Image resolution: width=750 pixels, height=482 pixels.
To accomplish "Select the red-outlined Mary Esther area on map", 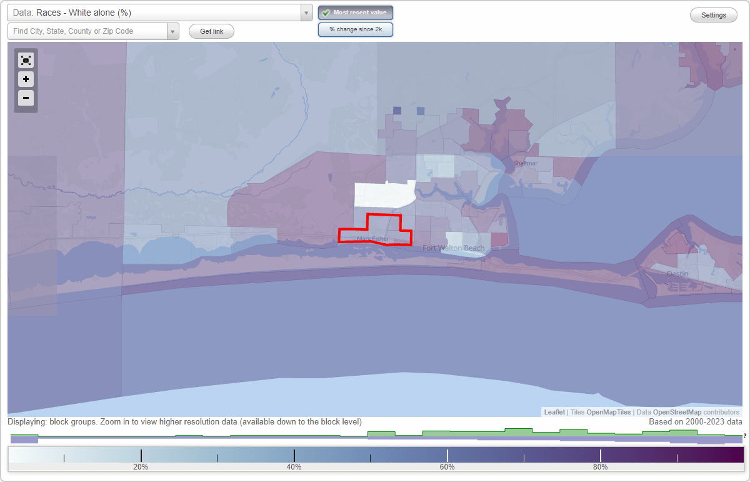I will click(x=374, y=233).
